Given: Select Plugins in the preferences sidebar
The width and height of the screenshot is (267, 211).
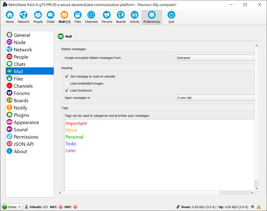Looking at the screenshot, I should point(30,115).
